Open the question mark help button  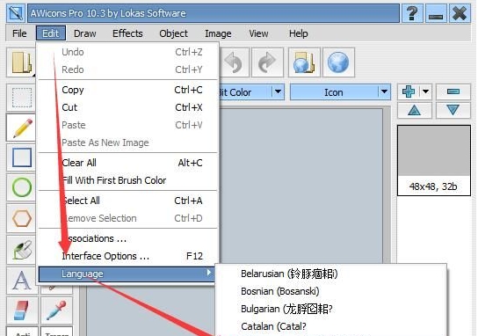(x=412, y=13)
